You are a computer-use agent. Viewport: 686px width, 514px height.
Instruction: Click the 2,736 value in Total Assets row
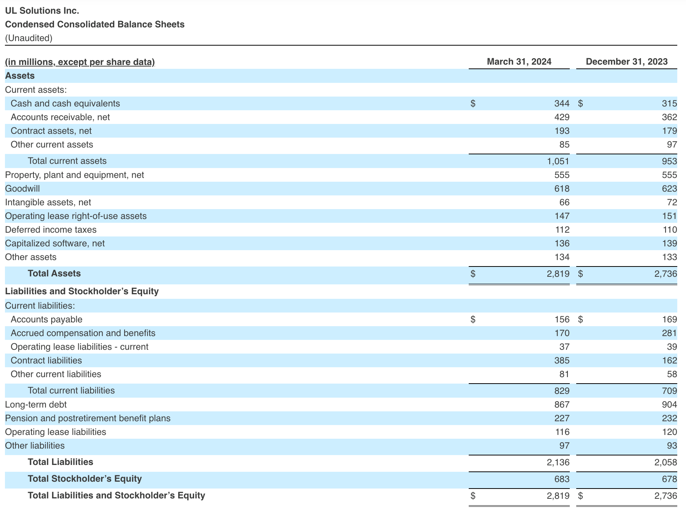pyautogui.click(x=665, y=274)
